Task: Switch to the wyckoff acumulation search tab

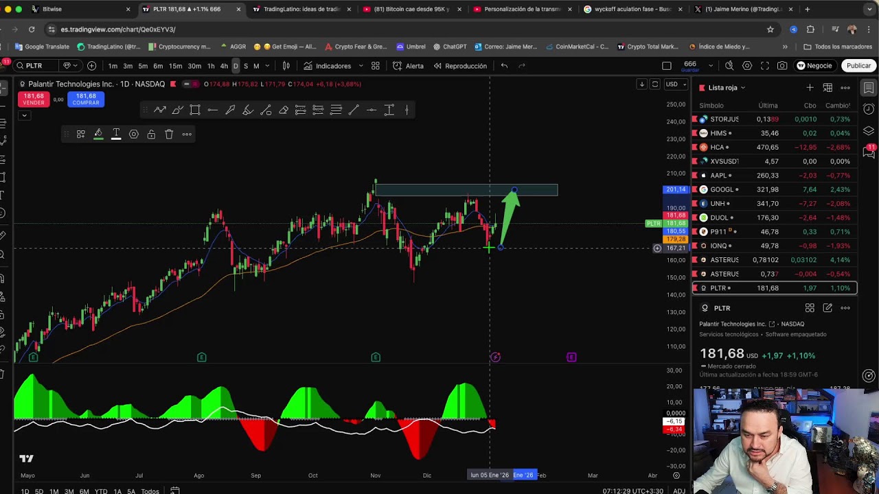Action: [632, 9]
